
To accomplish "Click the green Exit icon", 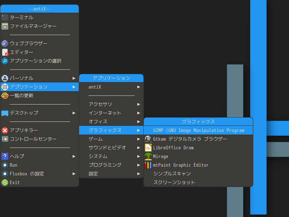I will [5, 183].
